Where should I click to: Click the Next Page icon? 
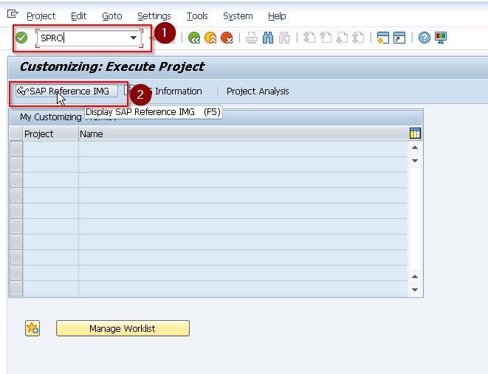click(x=342, y=38)
